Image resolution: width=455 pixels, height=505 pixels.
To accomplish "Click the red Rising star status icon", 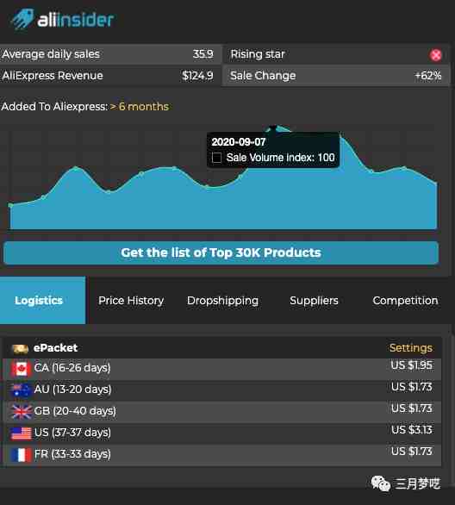I will 435,55.
